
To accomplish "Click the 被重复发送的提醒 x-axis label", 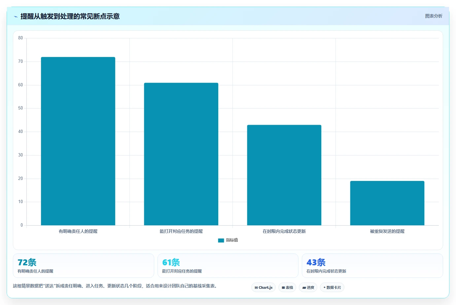I will (387, 231).
